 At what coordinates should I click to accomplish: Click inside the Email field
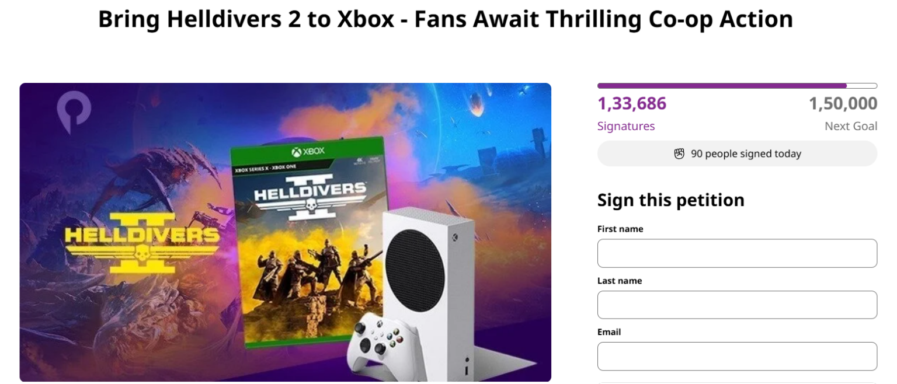click(737, 356)
